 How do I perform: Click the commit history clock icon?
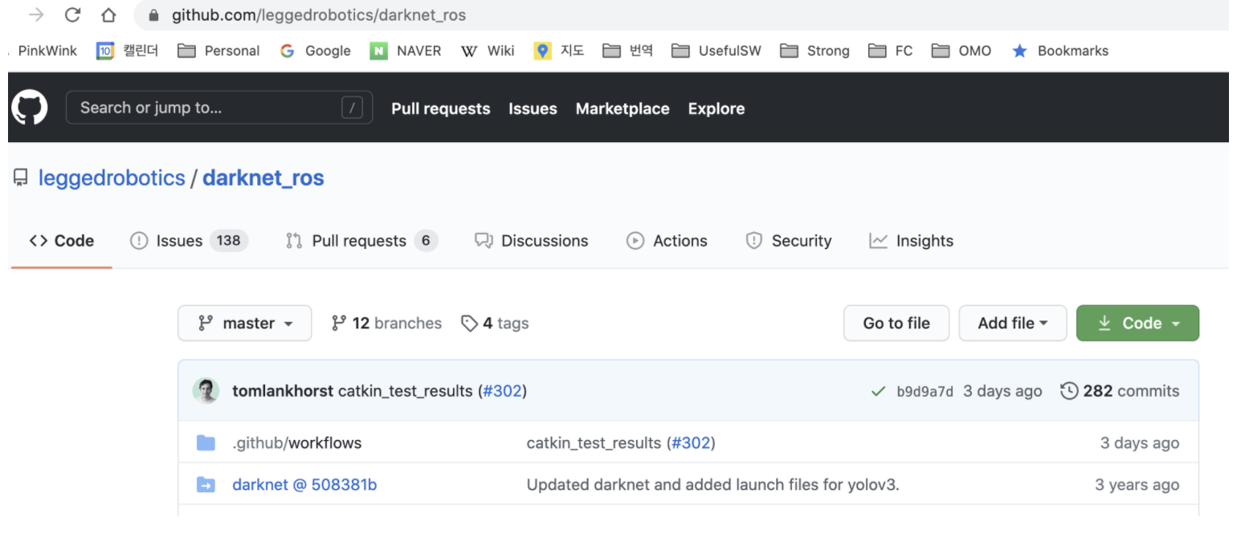point(1069,391)
